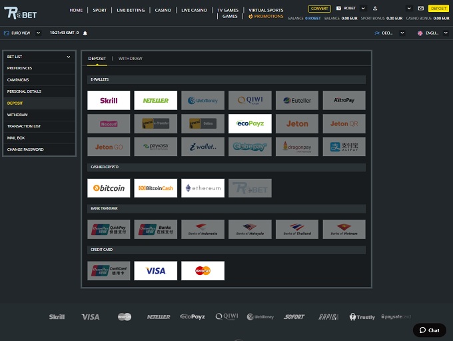Expand the Bet List sidebar dropdown
The image size is (453, 341).
[39, 57]
